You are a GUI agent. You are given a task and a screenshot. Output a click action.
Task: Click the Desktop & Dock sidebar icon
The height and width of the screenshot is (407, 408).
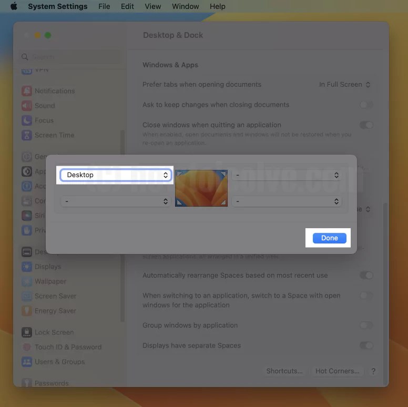(26, 252)
